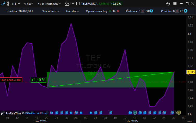Click the +0,89 % daily change badge

point(116,4)
